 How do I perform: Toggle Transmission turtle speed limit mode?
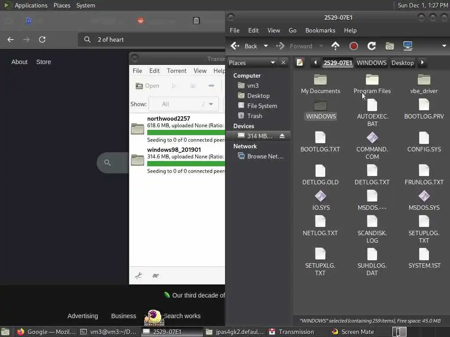[x=156, y=276]
